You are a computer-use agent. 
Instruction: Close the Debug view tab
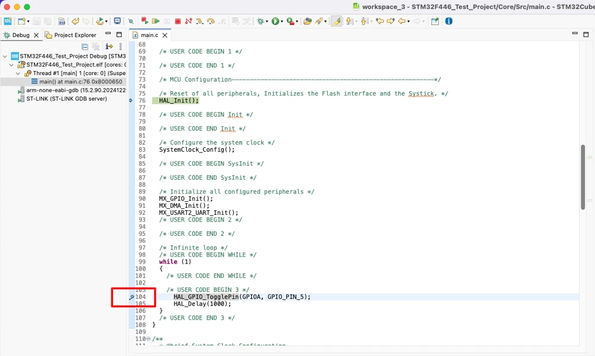click(36, 35)
